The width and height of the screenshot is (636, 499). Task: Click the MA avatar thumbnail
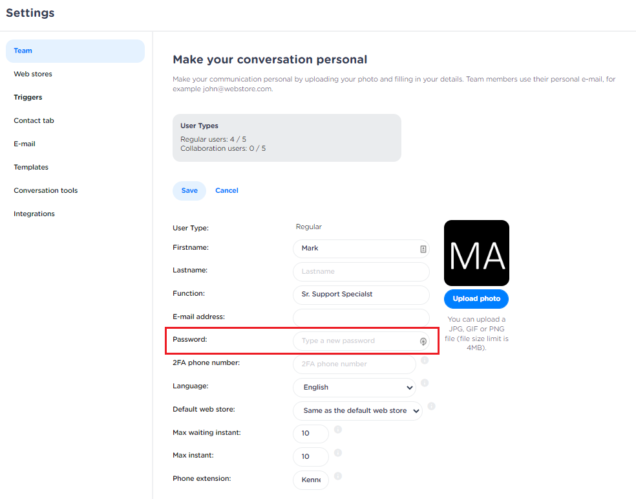click(476, 253)
